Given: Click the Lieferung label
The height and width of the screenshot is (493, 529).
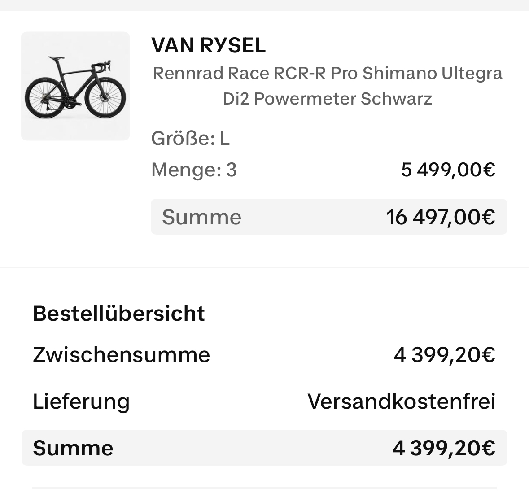Looking at the screenshot, I should (81, 401).
